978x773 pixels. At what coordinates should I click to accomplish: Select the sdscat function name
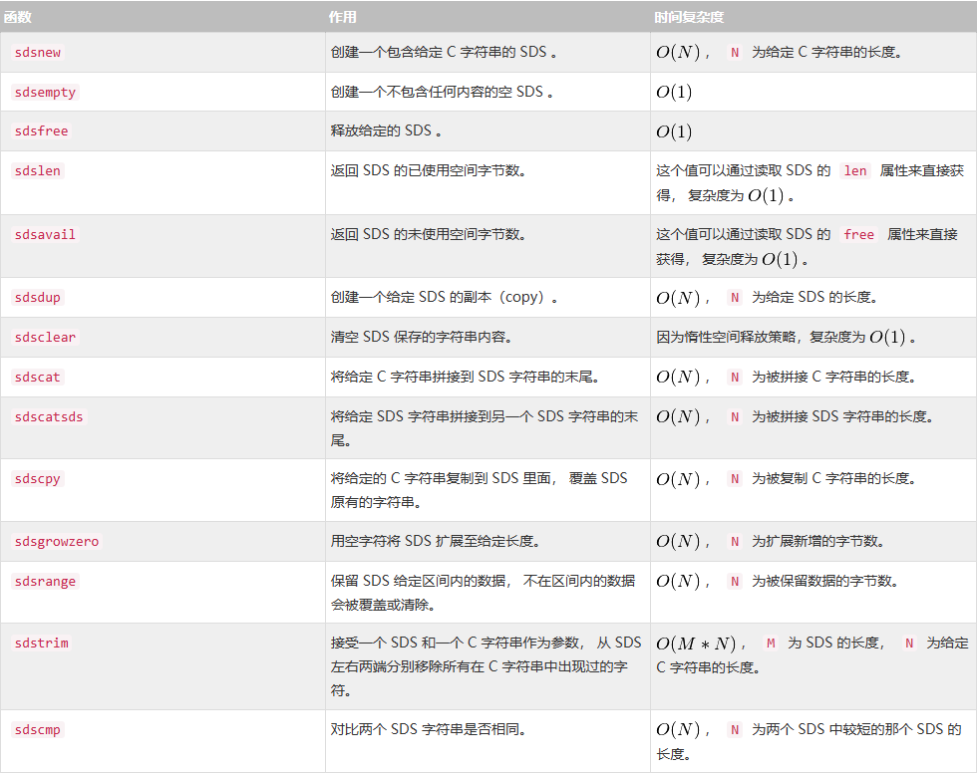(x=38, y=378)
